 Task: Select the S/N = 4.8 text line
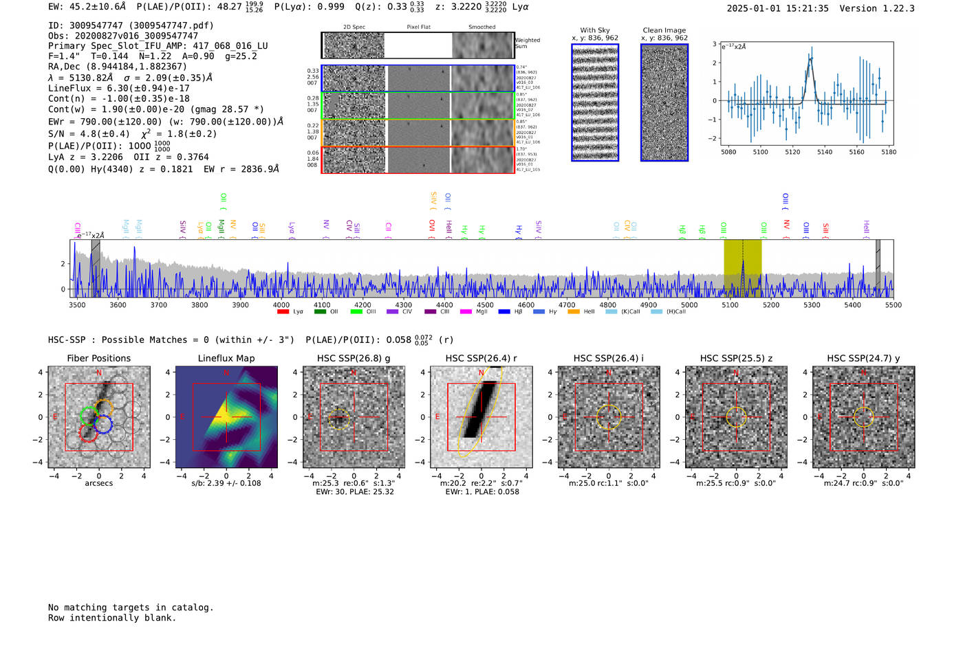point(132,133)
